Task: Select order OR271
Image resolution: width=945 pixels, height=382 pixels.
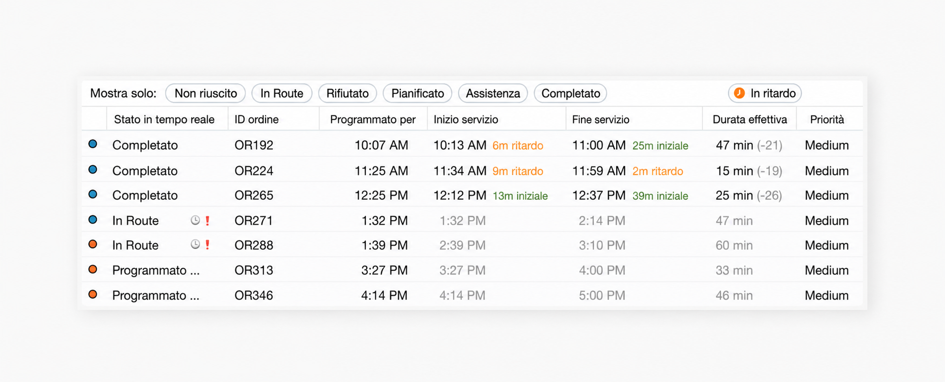Action: [x=254, y=221]
